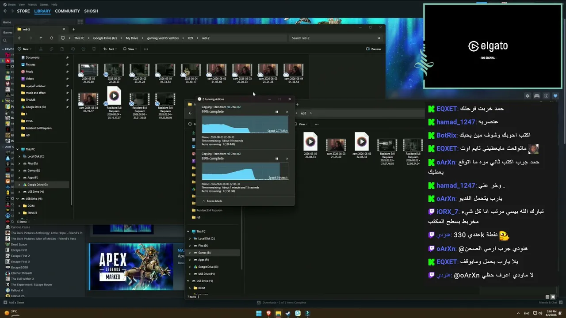Open the View dropdown in re9-2 toolbar
The image size is (566, 318).
131,49
